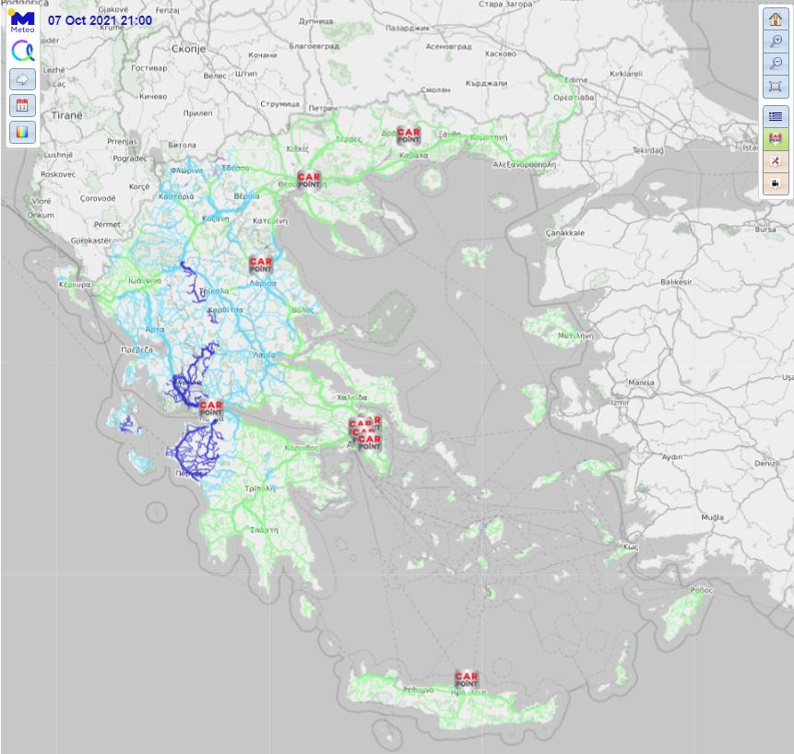Screen dimensions: 794x754
Task: Toggle the Car Point markers layer
Action: [x=775, y=139]
